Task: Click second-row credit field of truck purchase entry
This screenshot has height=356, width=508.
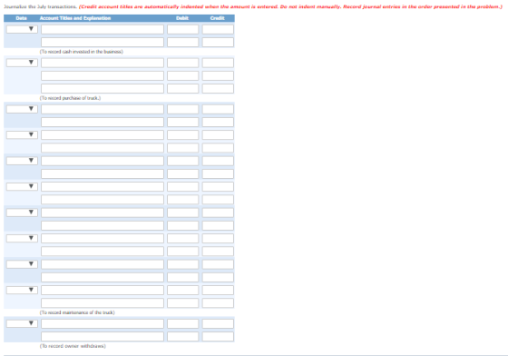Action: [x=218, y=76]
